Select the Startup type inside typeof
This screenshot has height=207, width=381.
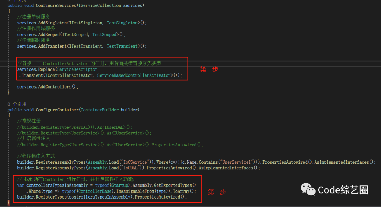[120, 185]
